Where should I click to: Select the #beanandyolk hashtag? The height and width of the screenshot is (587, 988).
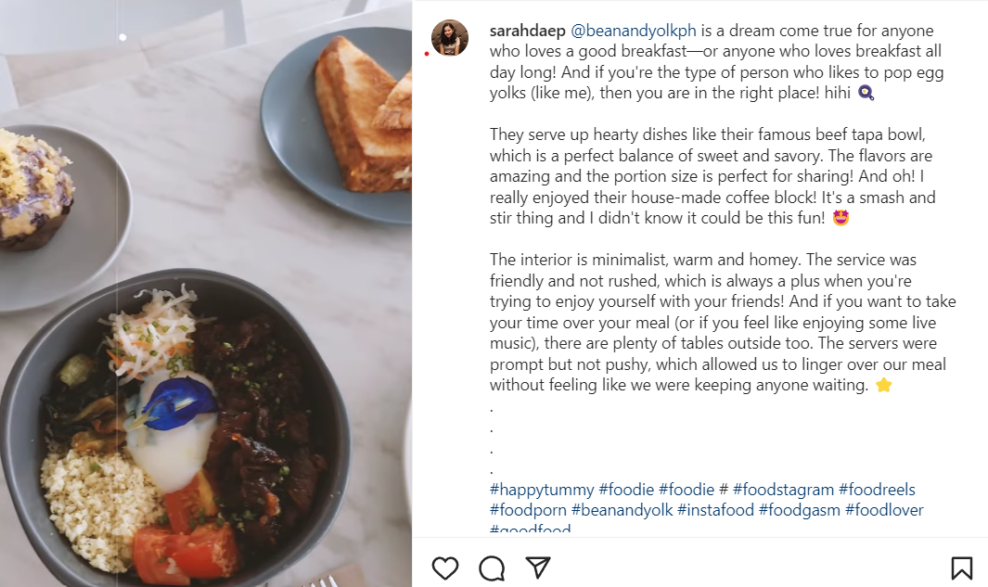(622, 510)
